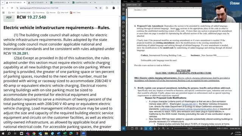
Task: Open the Windows Start menu
Action: point(3,133)
